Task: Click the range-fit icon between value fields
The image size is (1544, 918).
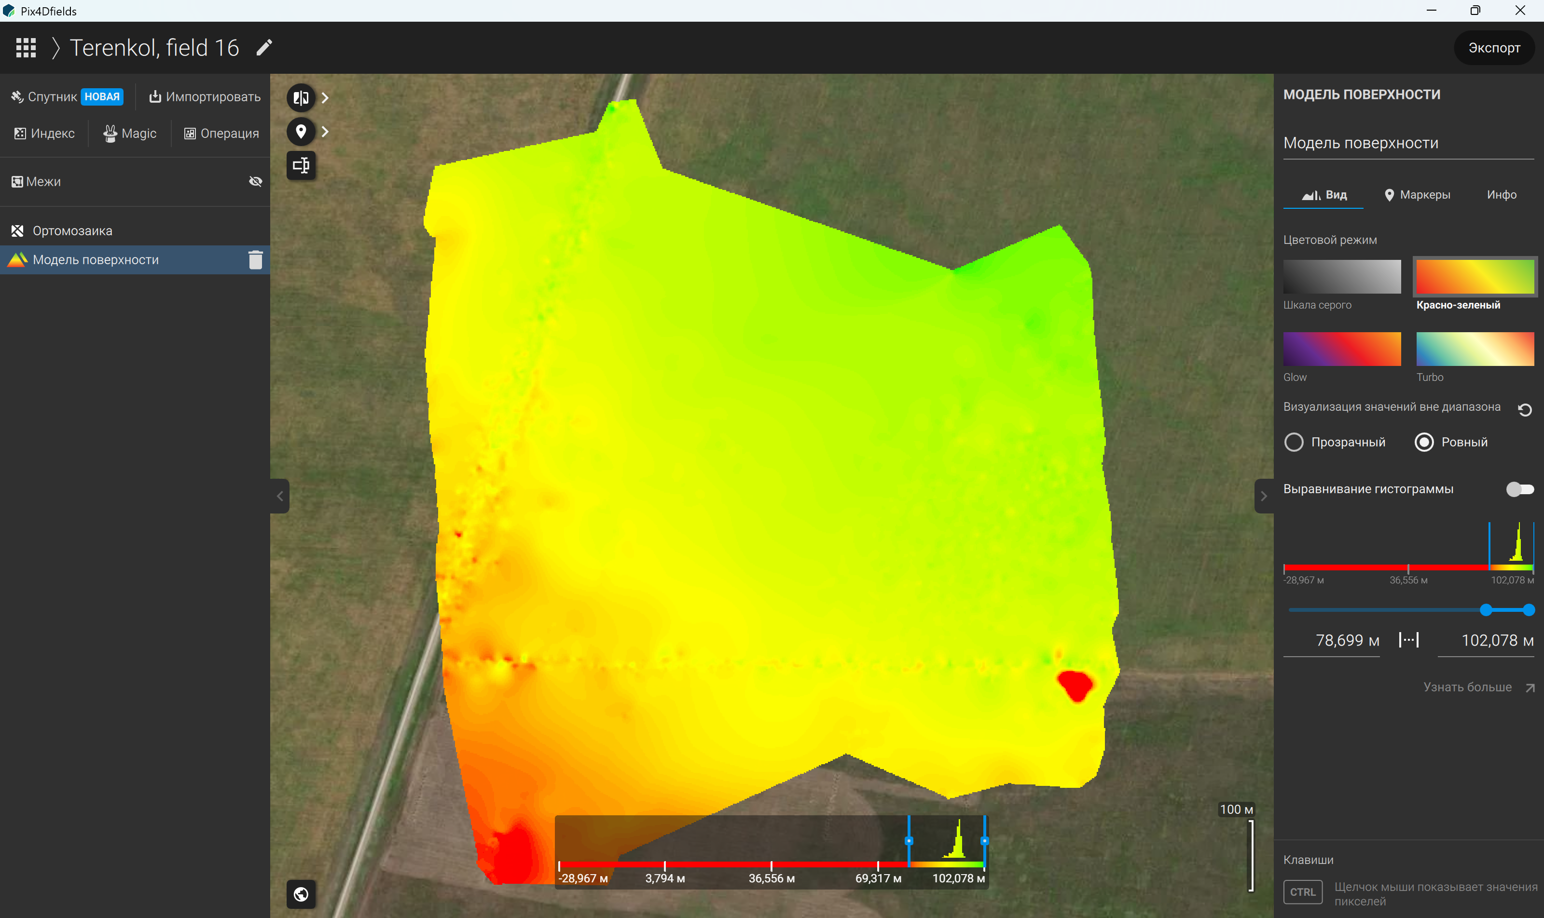Action: pos(1408,640)
